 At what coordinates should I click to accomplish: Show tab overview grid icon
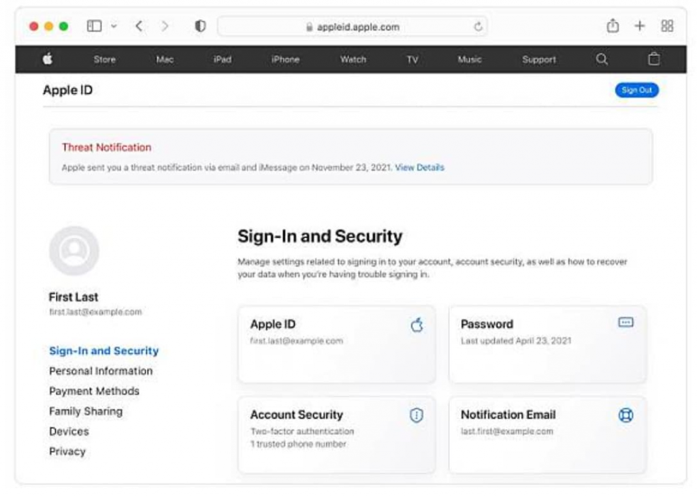pyautogui.click(x=667, y=26)
